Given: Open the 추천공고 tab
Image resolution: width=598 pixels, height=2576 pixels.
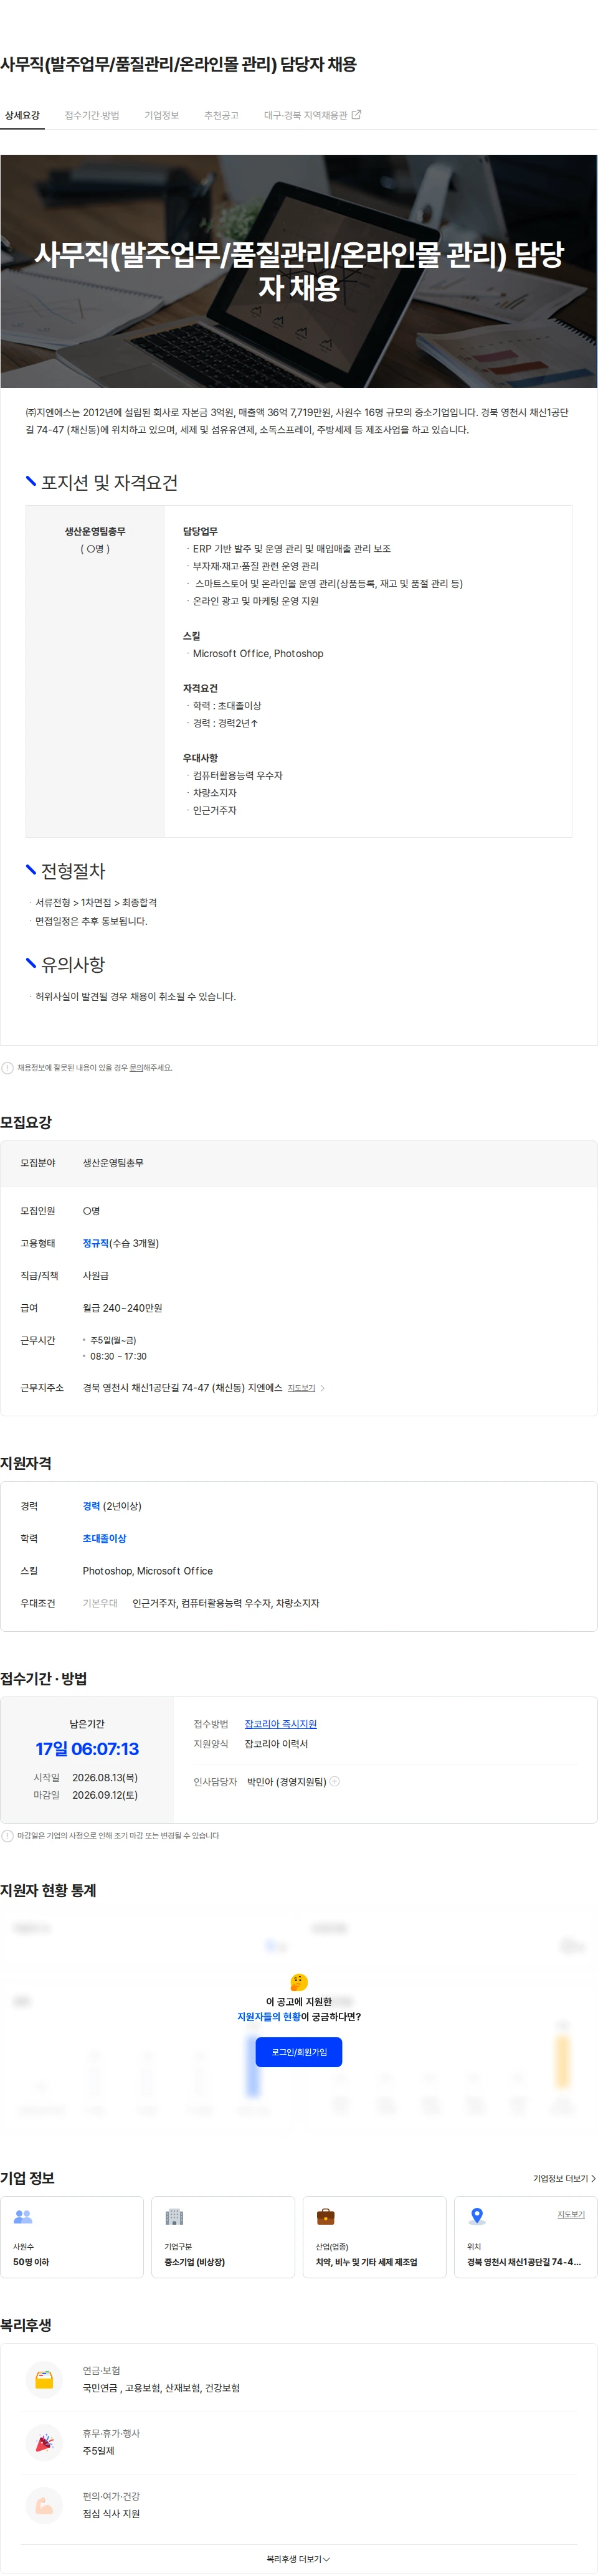Looking at the screenshot, I should 221,115.
